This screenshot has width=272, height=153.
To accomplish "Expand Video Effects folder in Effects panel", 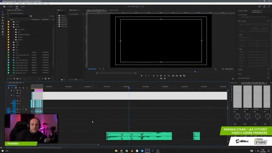I will coord(57,24).
